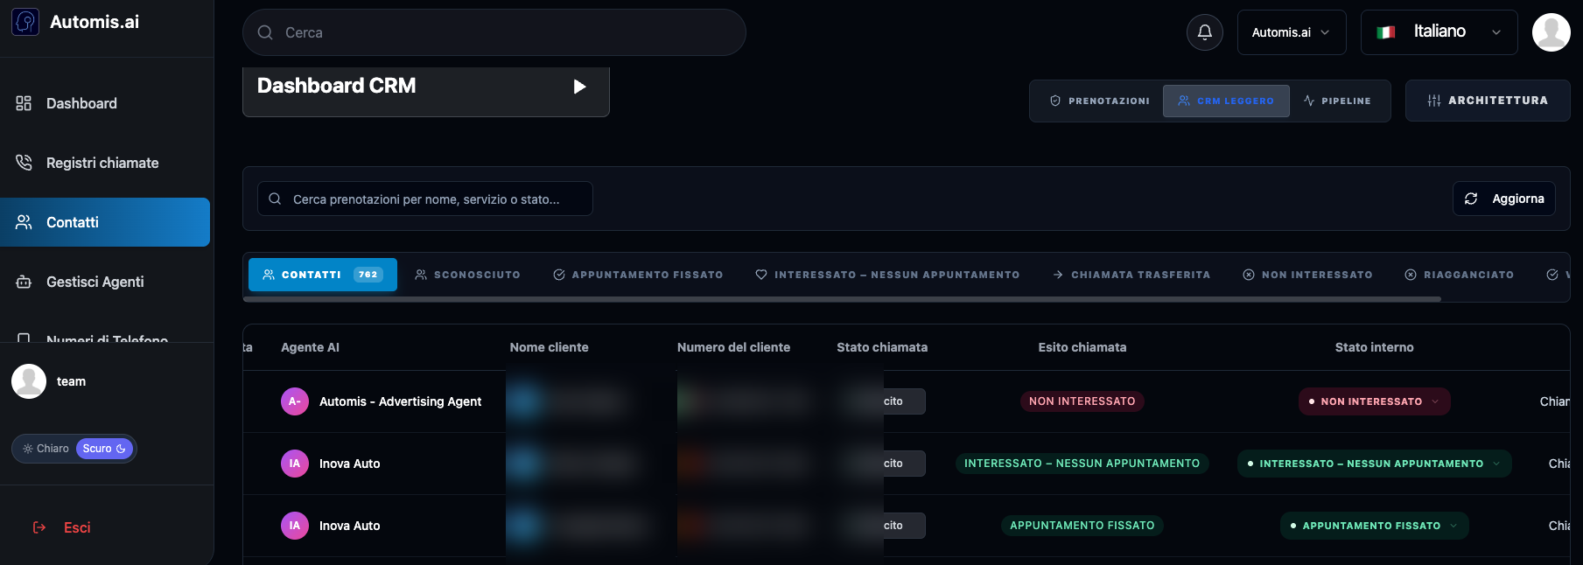Image resolution: width=1583 pixels, height=565 pixels.
Task: Switch to Prenotazioni view
Action: click(1099, 101)
